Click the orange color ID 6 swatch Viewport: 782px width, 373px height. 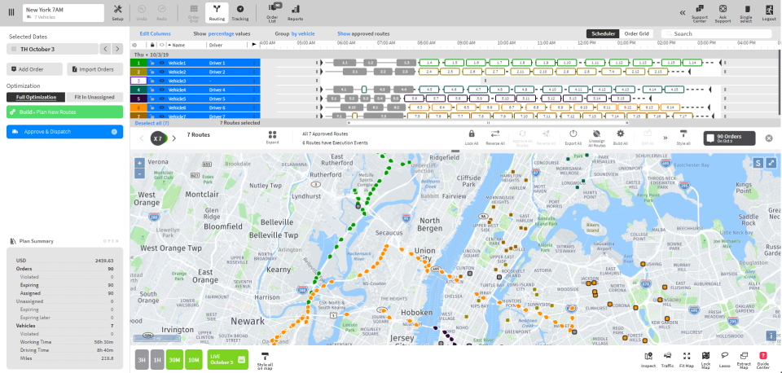138,108
